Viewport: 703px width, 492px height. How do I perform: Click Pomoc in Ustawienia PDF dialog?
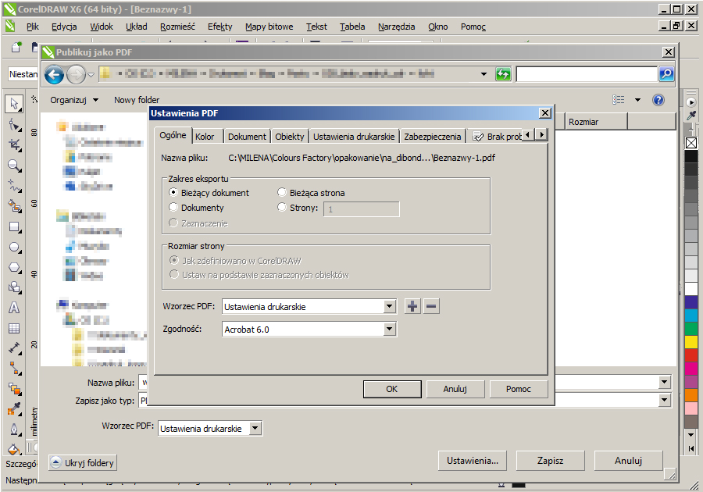coord(519,389)
